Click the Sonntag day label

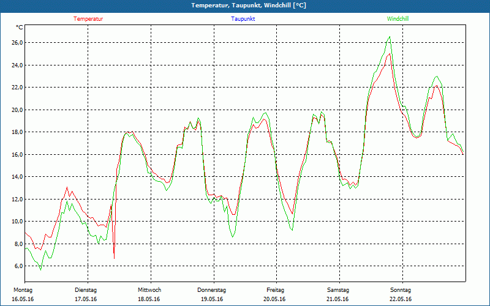click(x=401, y=290)
